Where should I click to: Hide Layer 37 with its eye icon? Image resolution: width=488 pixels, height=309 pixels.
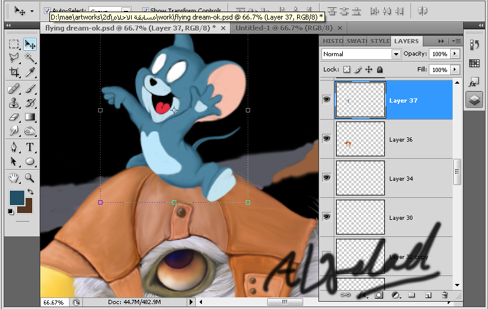pyautogui.click(x=326, y=100)
